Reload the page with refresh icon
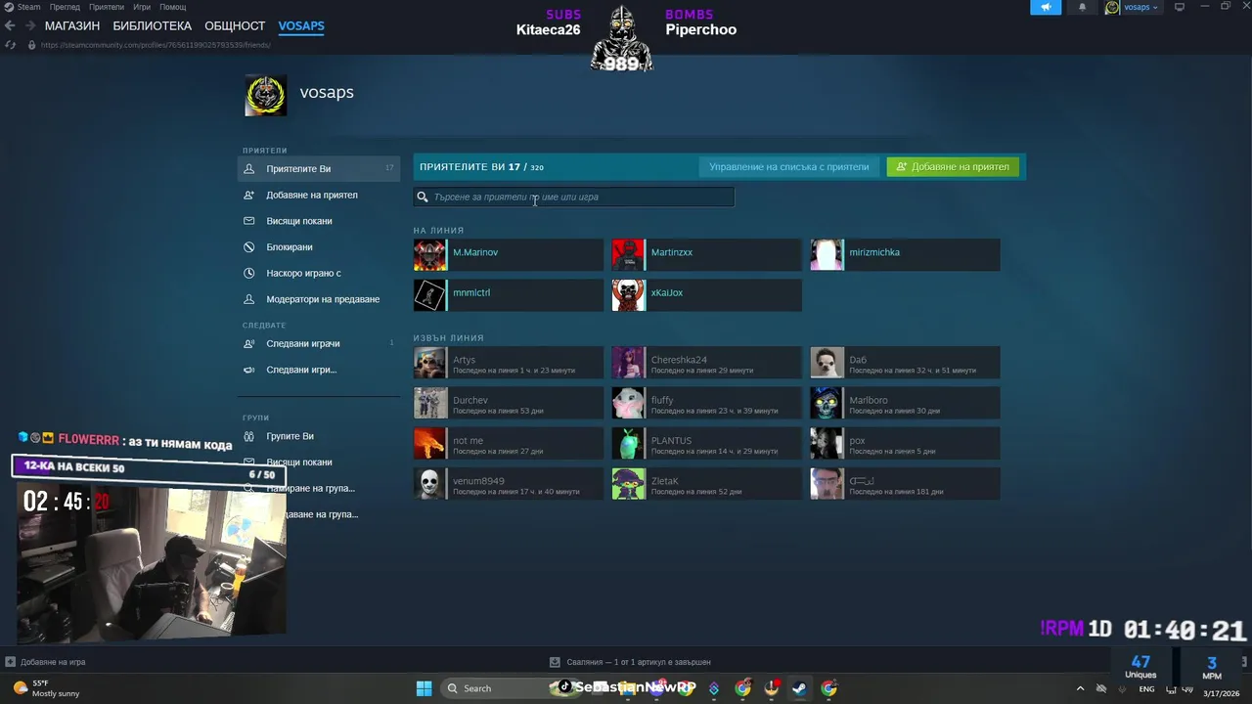Image resolution: width=1252 pixels, height=704 pixels. point(10,45)
